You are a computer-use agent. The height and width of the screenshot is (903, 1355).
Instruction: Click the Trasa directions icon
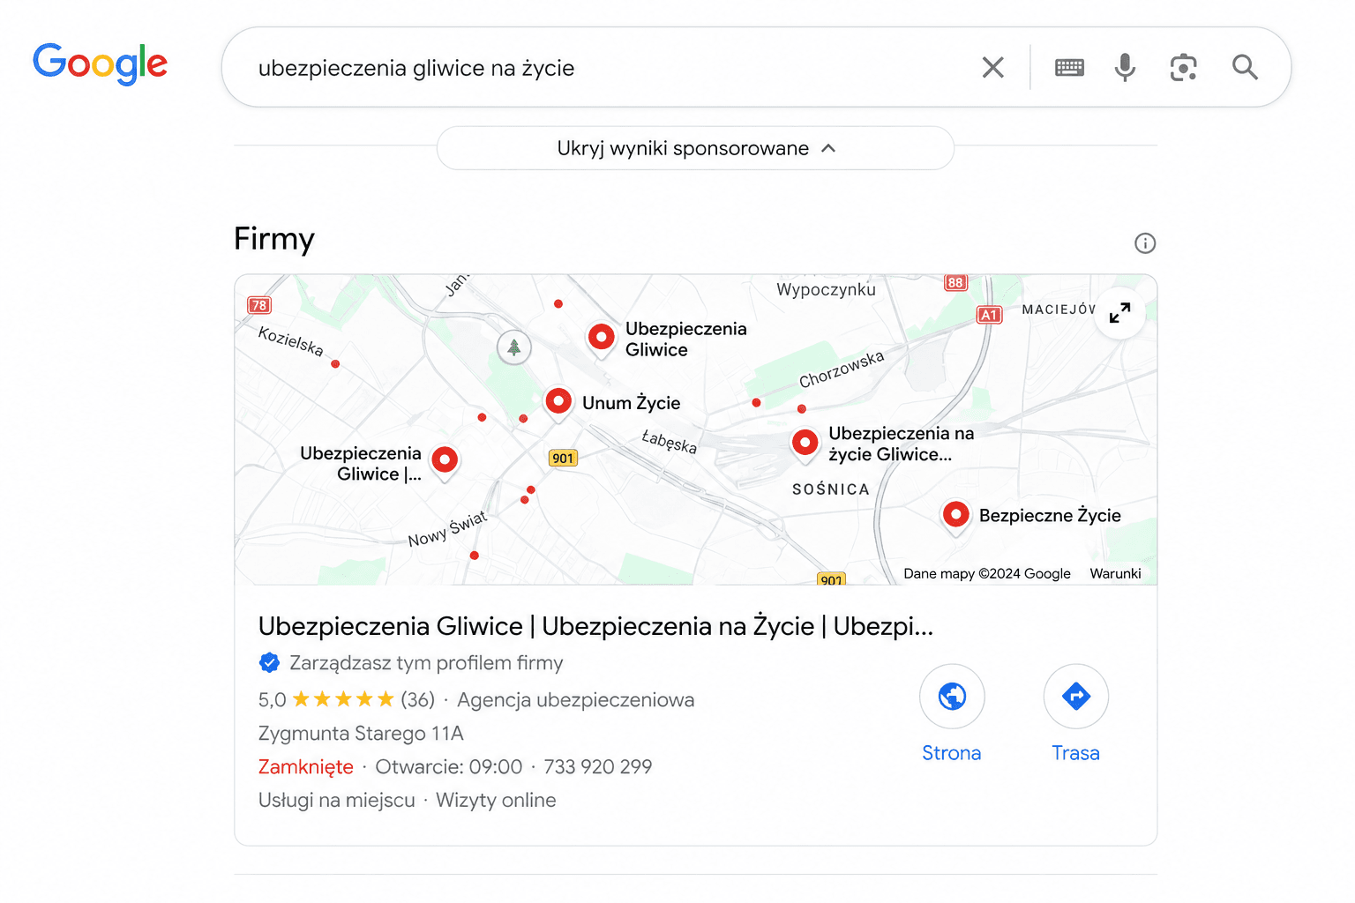click(x=1075, y=696)
